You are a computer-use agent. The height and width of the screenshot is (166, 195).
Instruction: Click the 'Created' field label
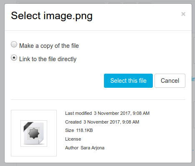pos(73,122)
